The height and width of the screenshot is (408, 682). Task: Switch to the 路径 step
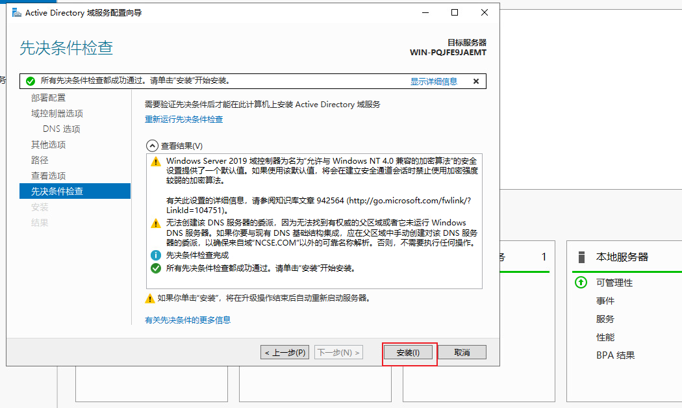click(x=40, y=160)
